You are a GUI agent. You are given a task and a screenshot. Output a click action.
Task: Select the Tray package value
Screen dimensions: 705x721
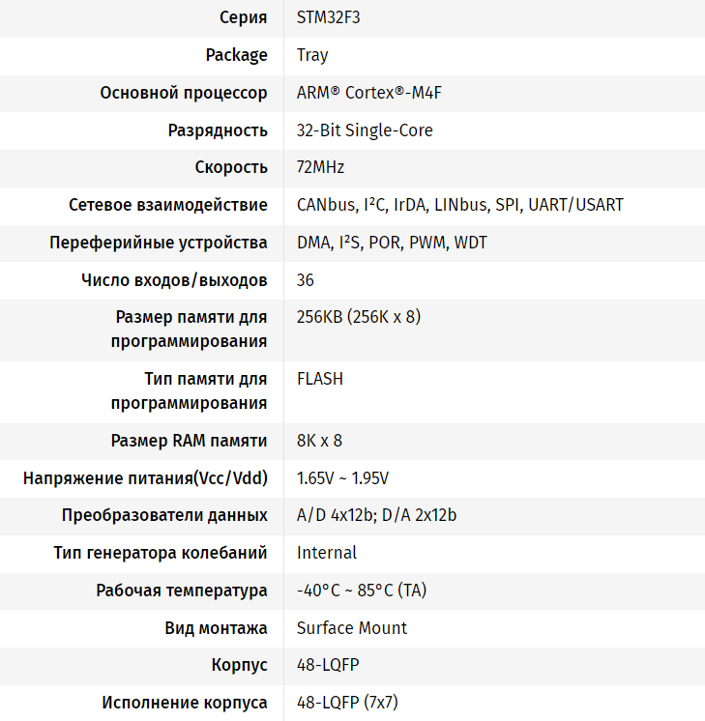(x=312, y=55)
